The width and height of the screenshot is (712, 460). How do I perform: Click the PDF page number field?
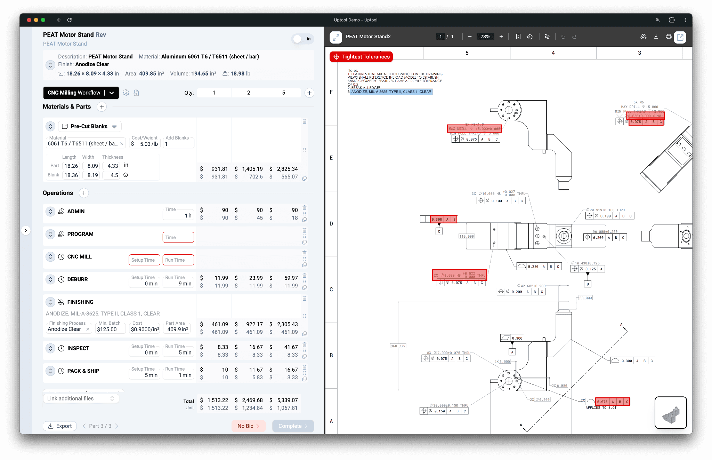click(x=440, y=37)
